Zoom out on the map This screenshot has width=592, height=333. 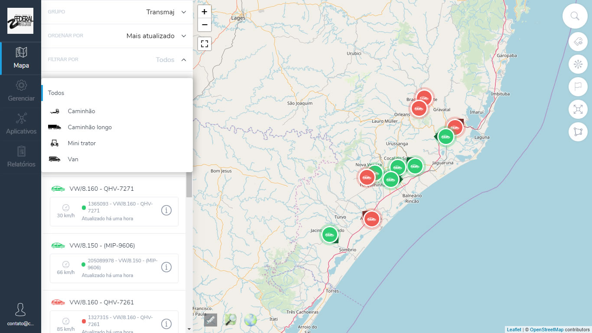pos(205,25)
